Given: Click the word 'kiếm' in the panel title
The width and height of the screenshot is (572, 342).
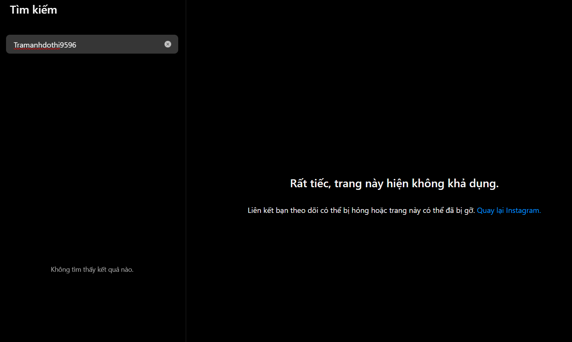Looking at the screenshot, I should coord(45,10).
